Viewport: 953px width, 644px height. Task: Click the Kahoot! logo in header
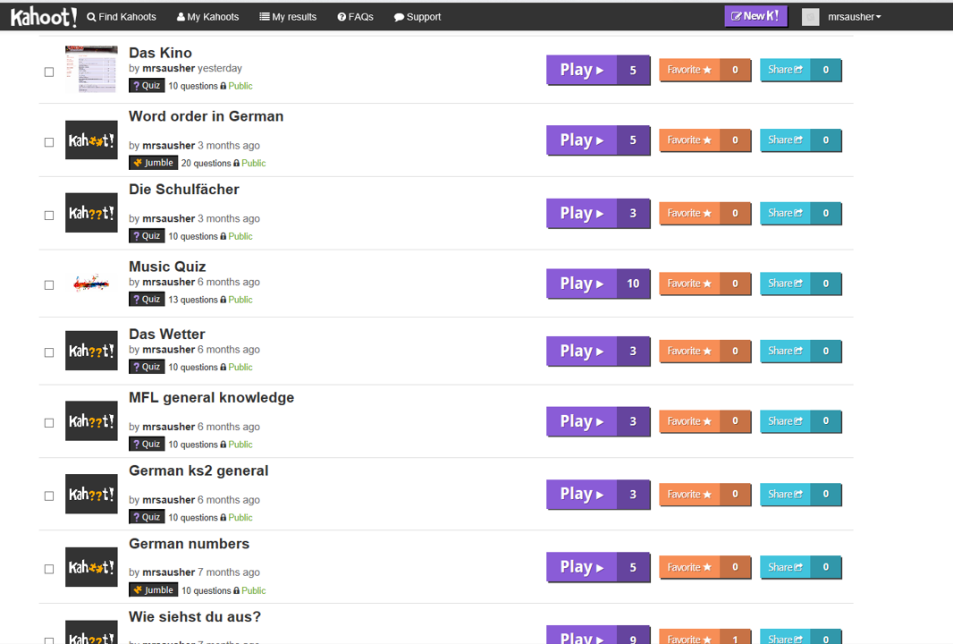[x=43, y=16]
